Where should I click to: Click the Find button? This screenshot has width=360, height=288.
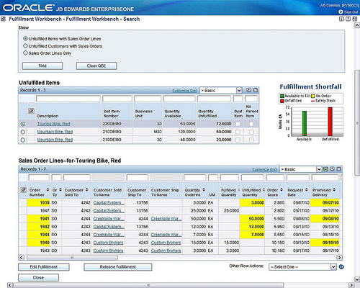42,66
